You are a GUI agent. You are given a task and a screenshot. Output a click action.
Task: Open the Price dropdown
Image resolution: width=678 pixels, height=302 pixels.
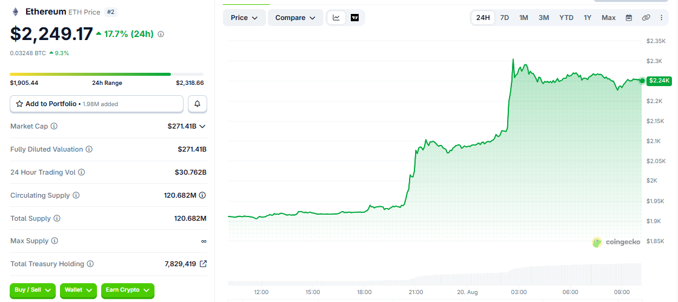(x=244, y=18)
